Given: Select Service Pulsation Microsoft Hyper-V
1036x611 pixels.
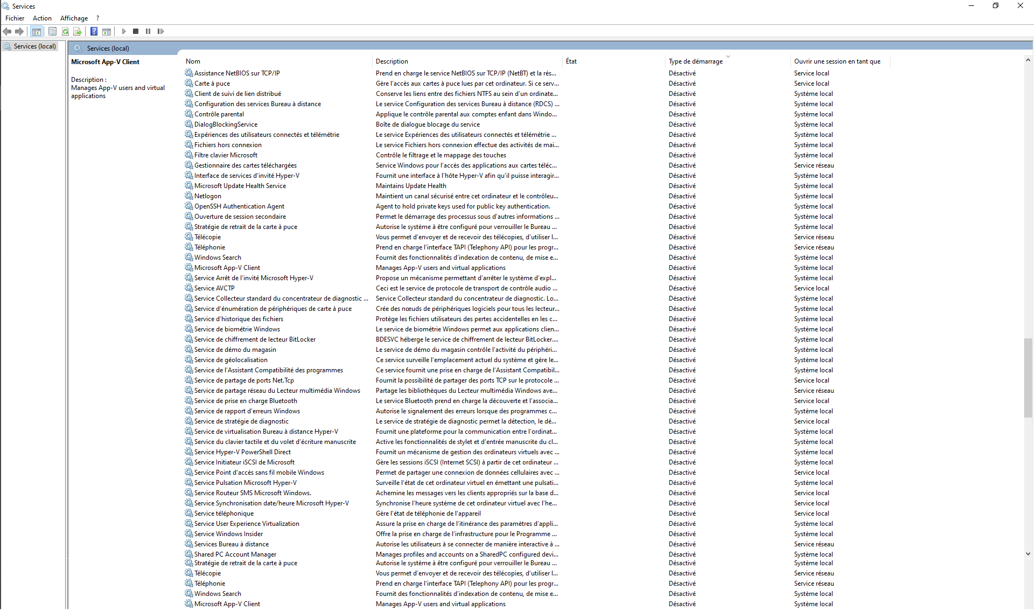Looking at the screenshot, I should pyautogui.click(x=246, y=483).
